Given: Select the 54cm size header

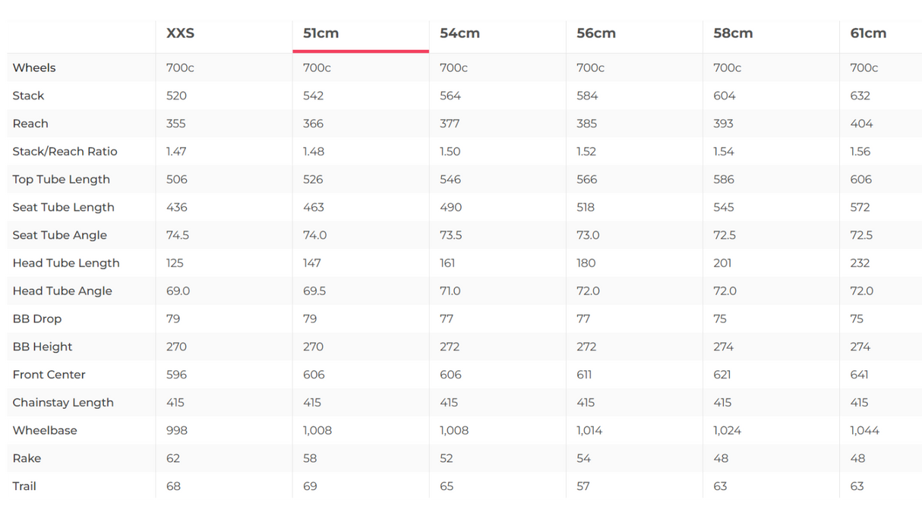Looking at the screenshot, I should (459, 33).
